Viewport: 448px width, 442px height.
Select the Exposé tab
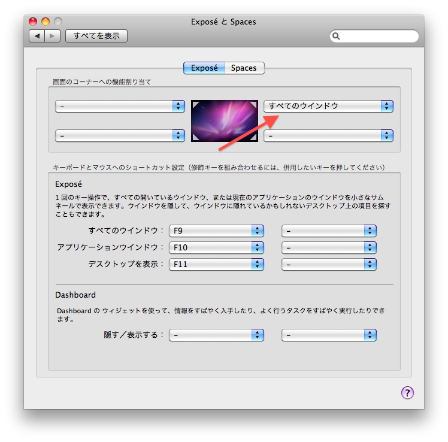pos(204,68)
